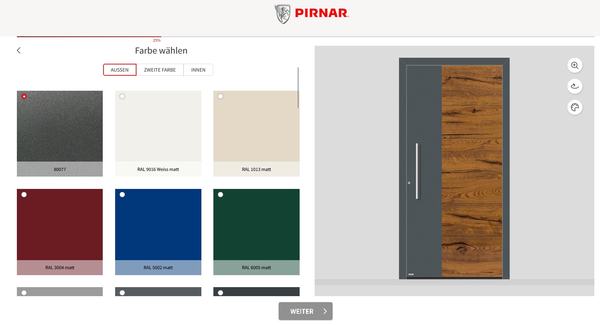The height and width of the screenshot is (325, 600).
Task: Click the zoom magnifier icon on door preview
Action: (x=574, y=65)
